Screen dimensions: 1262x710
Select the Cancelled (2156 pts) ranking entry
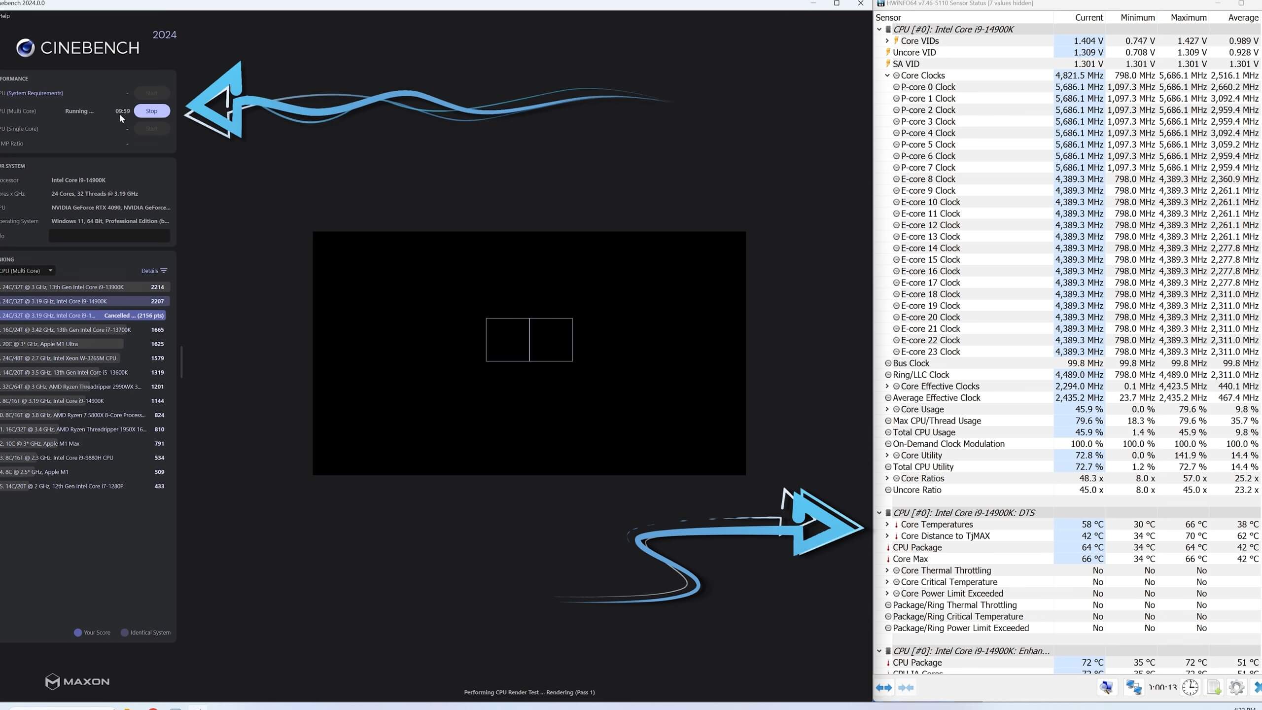click(83, 316)
